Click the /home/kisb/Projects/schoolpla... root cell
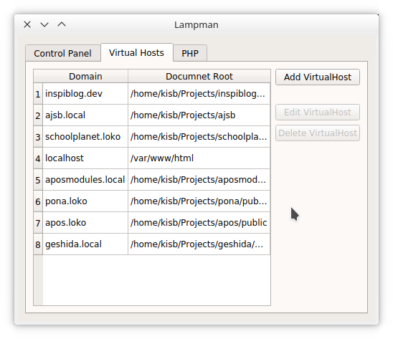This screenshot has height=339, width=393. click(199, 137)
